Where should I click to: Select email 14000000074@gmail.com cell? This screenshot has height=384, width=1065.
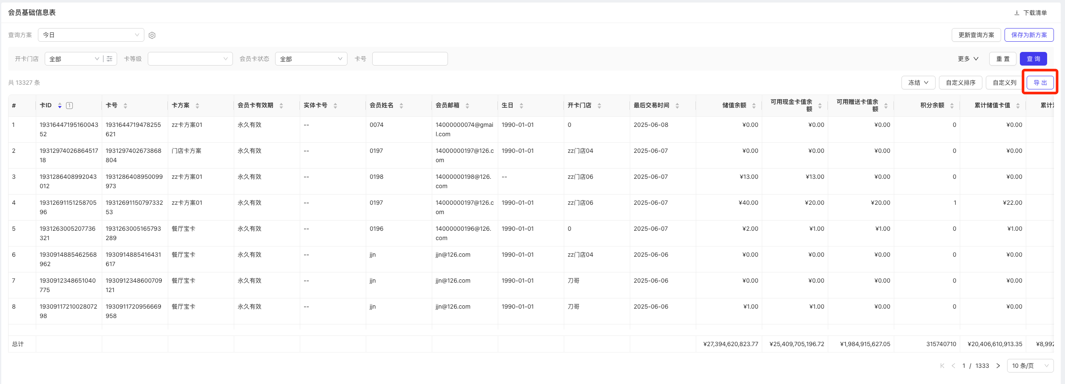click(x=464, y=129)
